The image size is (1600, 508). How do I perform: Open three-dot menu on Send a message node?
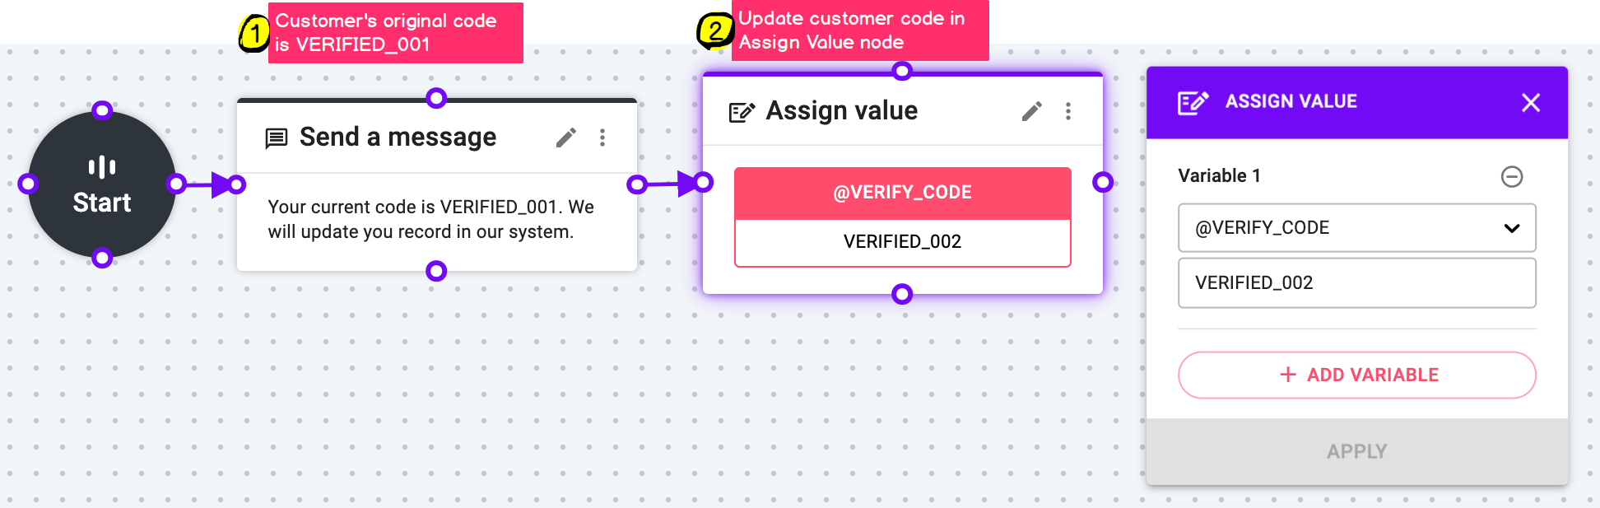(x=602, y=137)
